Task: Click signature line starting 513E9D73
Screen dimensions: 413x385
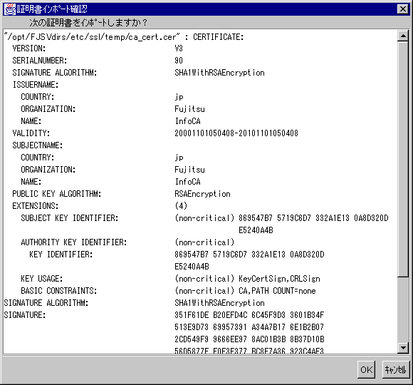Action: coord(249,327)
